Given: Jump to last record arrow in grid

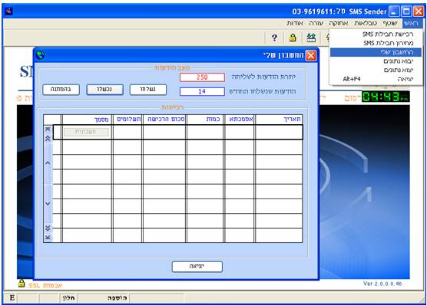Looking at the screenshot, I should [48, 238].
